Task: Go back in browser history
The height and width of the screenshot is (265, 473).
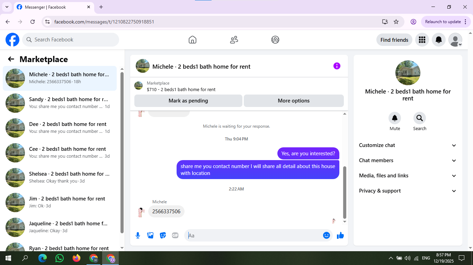Action: click(x=8, y=22)
